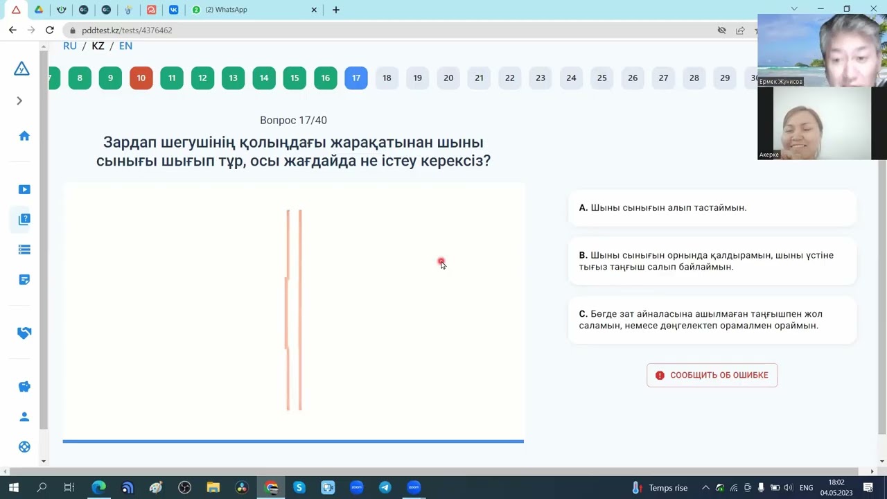This screenshot has width=887, height=499.
Task: Go to question 15
Action: coord(295,78)
